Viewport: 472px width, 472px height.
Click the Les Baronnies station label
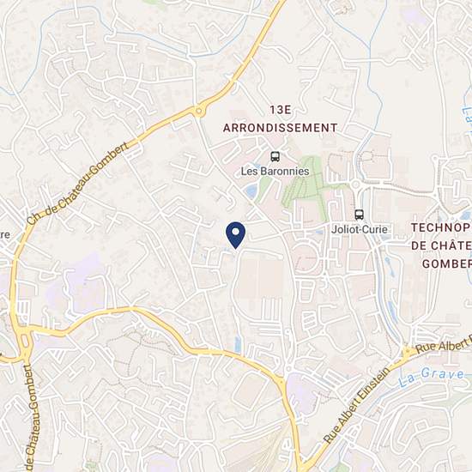point(275,172)
